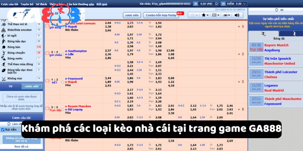Viewport: 303px width, 151px height.
Task: Click the cược xiên toolbar button
Action: (131, 15)
